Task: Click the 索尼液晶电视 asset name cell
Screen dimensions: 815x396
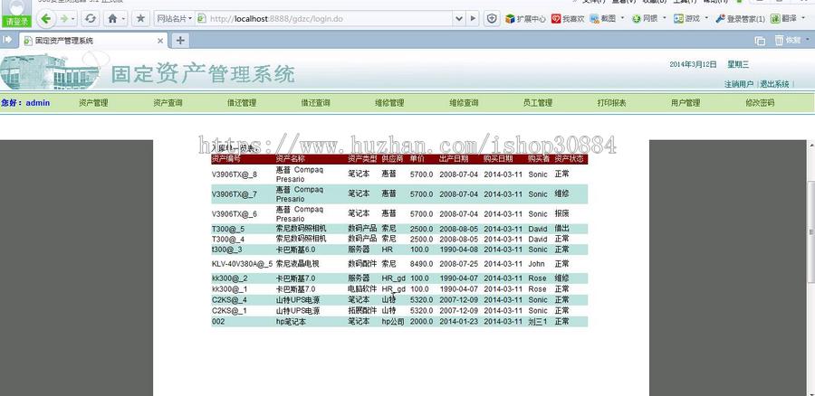Action: pyautogui.click(x=298, y=264)
